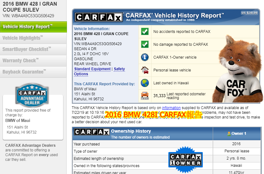Select the Warranty Check tab
Viewport: 264px width, 174px height.
[x=33, y=61]
